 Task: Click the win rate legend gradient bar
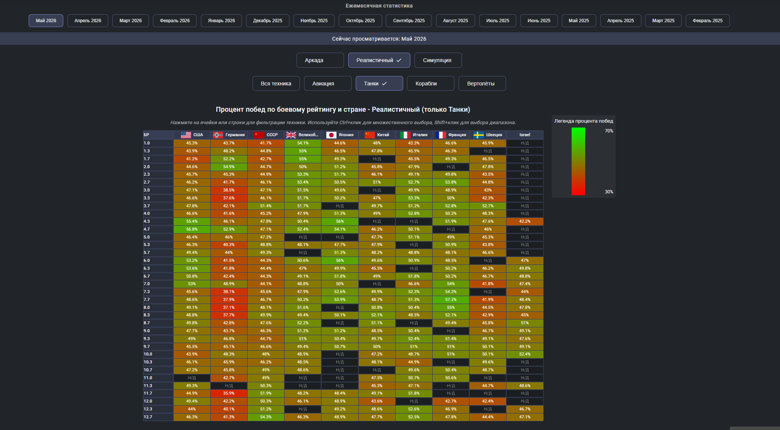[x=578, y=161]
